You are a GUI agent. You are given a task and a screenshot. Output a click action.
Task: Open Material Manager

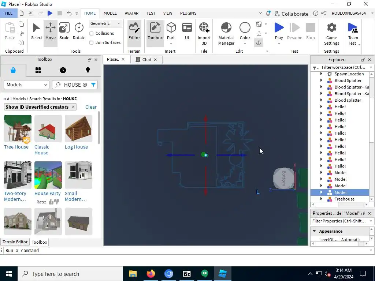[226, 34]
